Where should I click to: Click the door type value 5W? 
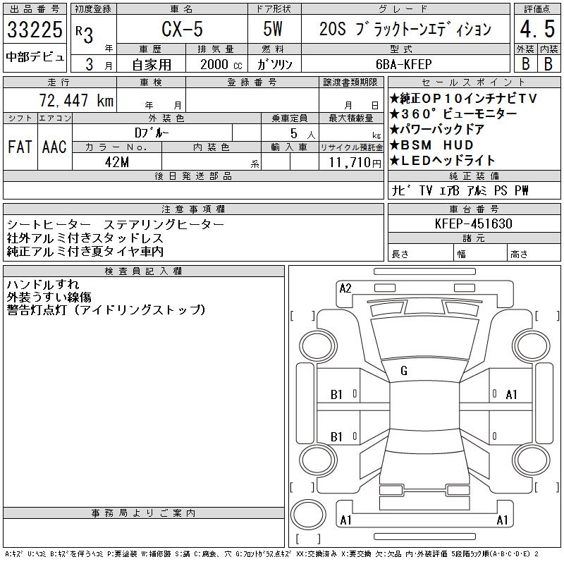(273, 29)
